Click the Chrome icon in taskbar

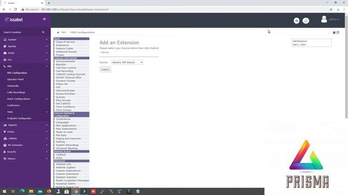[76, 191]
